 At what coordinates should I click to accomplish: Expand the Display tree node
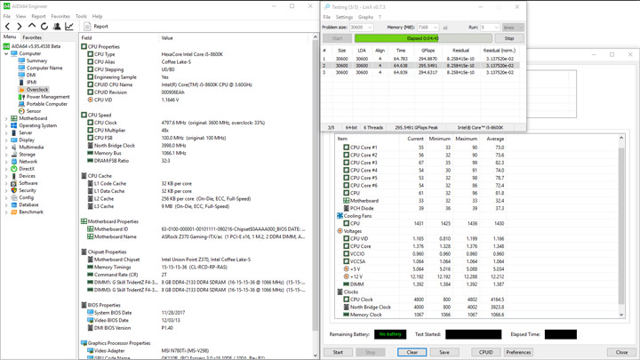click(x=6, y=140)
